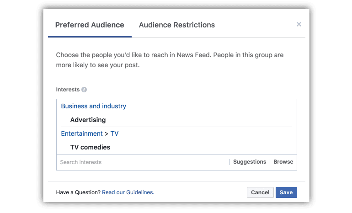Select the Advertising interest
The width and height of the screenshot is (352, 213).
tap(88, 120)
